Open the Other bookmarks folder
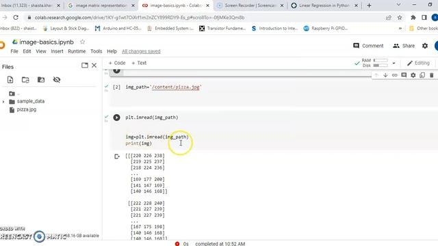The width and height of the screenshot is (438, 246). coord(423,29)
